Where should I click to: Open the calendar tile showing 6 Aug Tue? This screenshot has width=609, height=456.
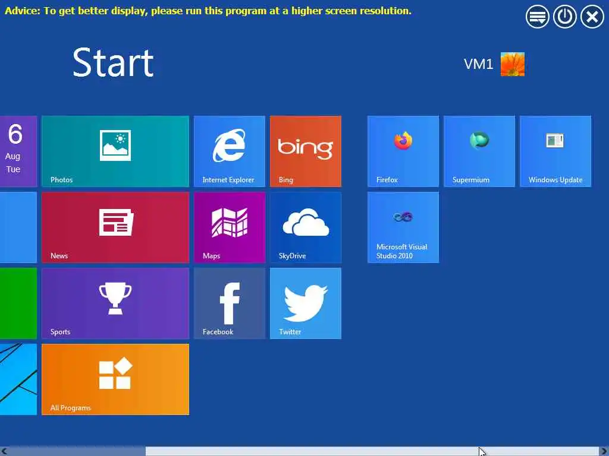pos(18,151)
